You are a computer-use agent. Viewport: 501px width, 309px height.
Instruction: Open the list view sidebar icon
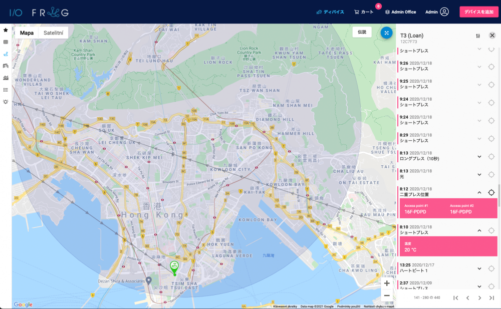[6, 90]
